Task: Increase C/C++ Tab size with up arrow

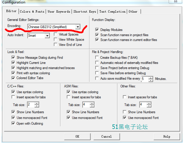Action: tap(37, 103)
